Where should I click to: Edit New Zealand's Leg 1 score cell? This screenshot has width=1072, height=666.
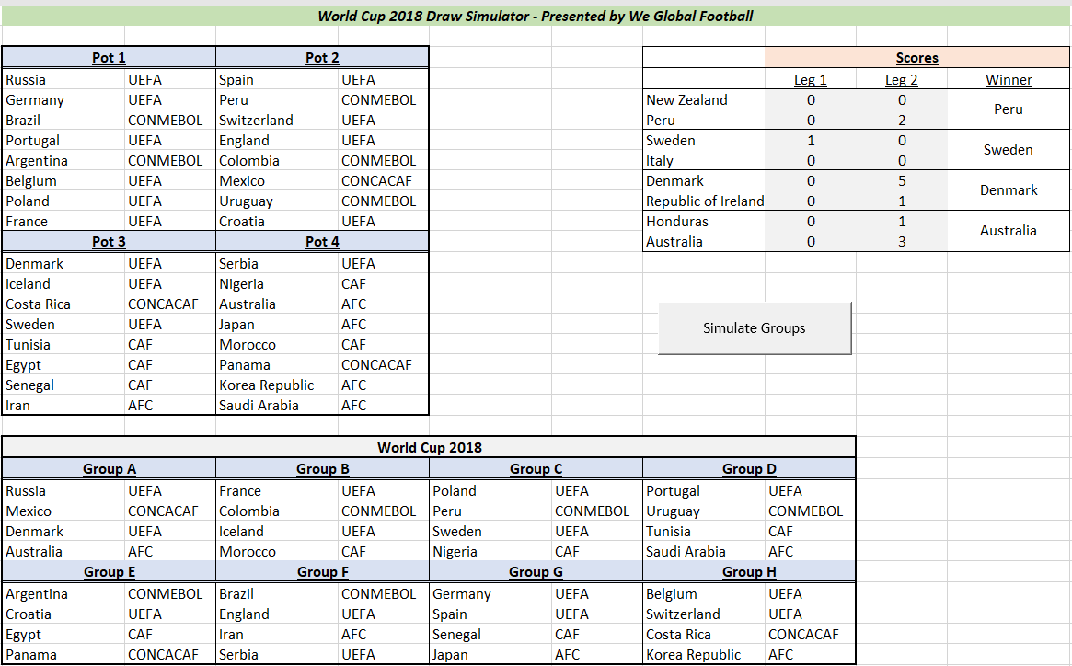pyautogui.click(x=810, y=100)
